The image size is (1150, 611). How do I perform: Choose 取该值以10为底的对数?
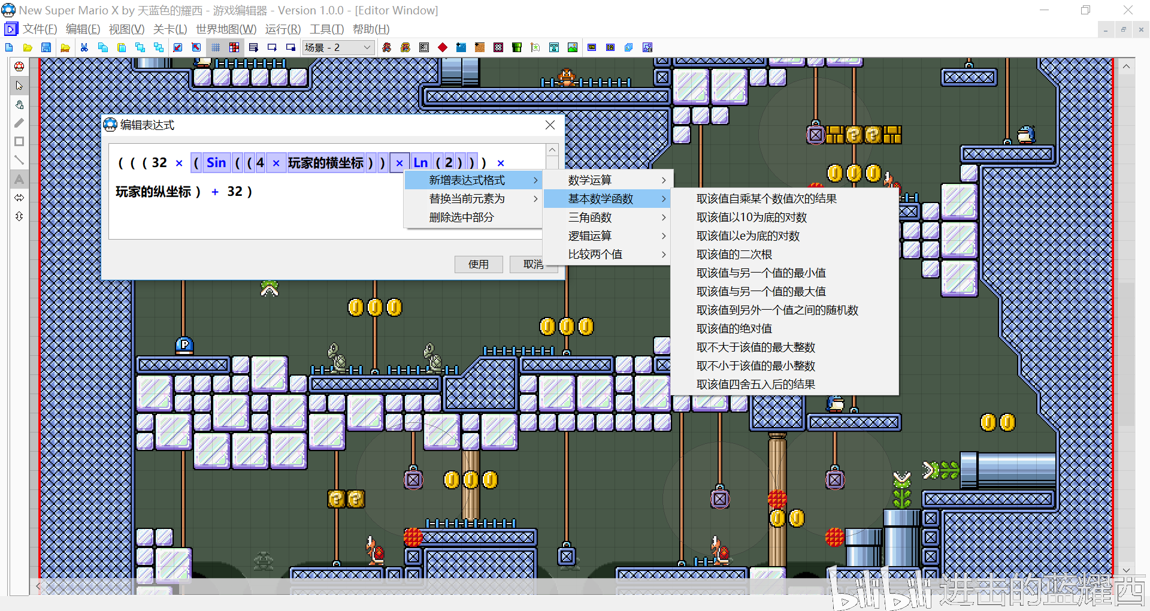tap(785, 217)
